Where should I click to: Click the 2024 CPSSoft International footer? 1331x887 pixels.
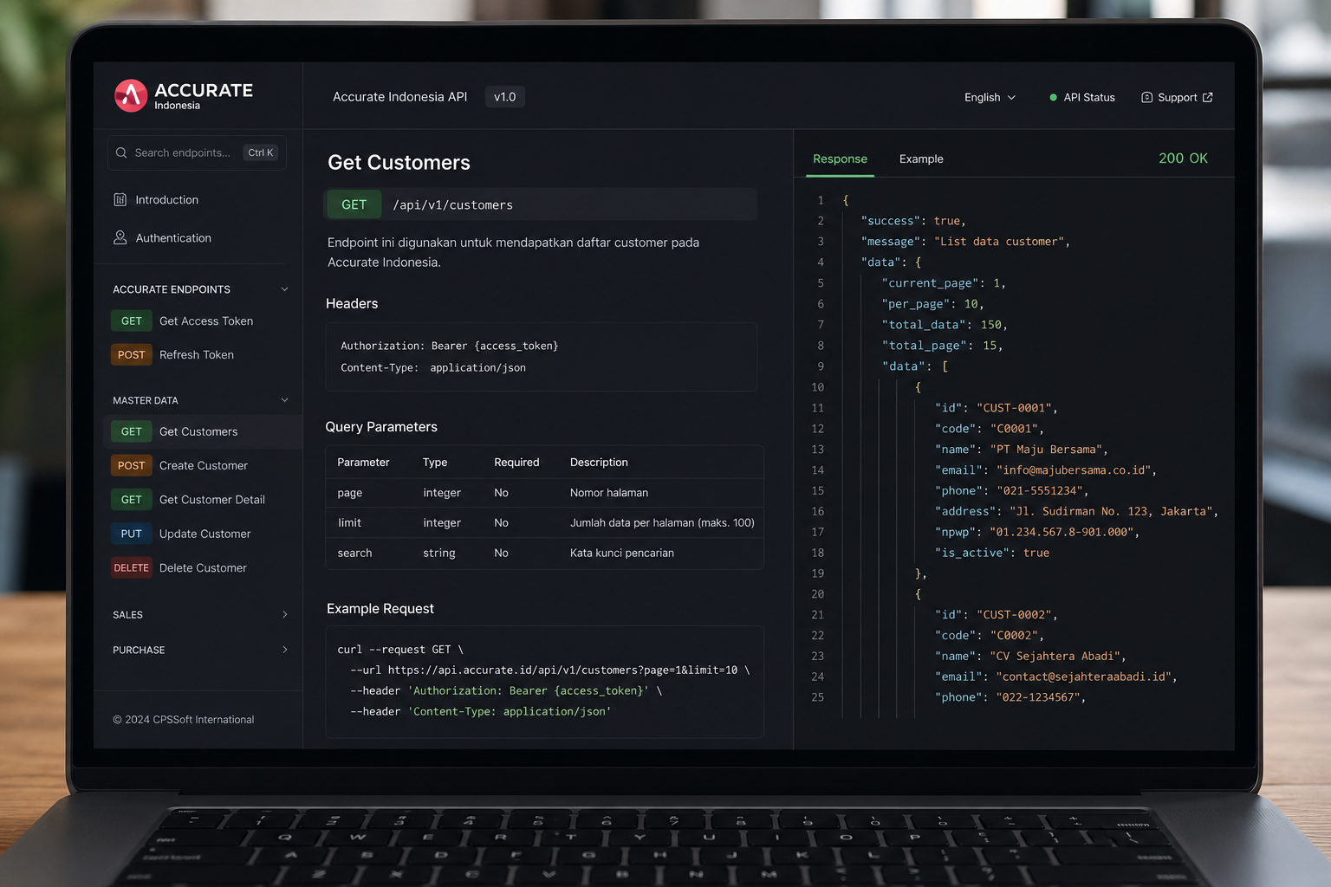coord(184,720)
